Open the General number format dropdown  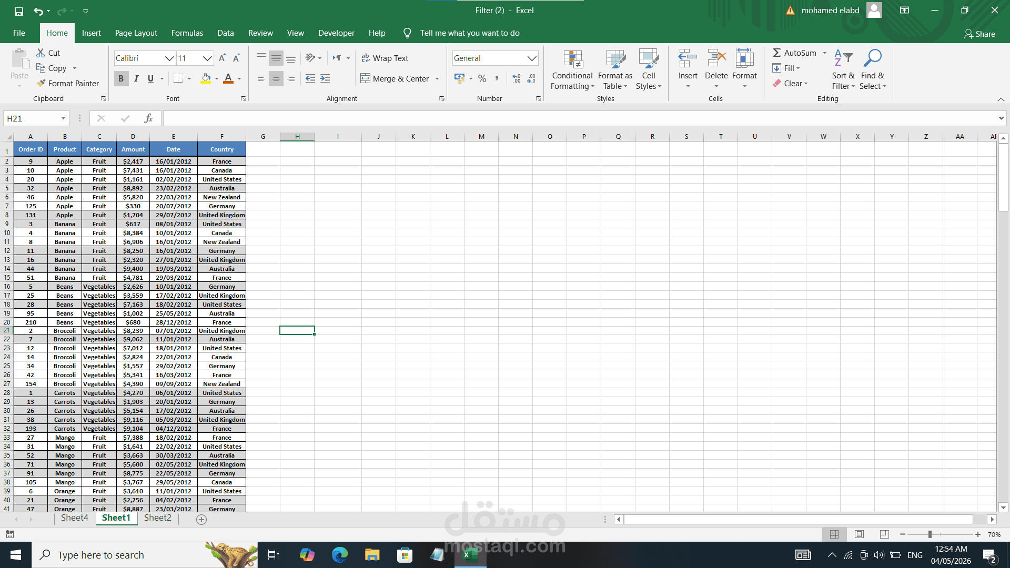[x=532, y=58]
